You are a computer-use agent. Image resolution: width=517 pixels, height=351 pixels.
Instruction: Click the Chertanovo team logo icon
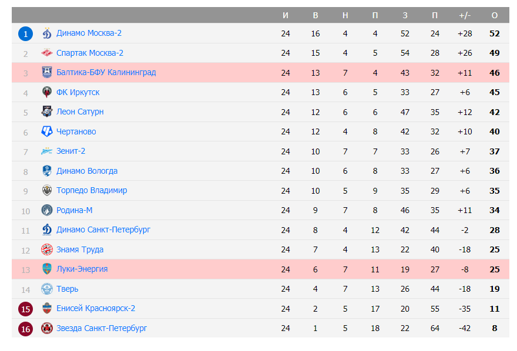47,131
